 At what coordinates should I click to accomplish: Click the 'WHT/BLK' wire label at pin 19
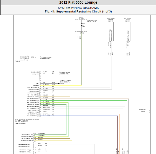[45, 105]
